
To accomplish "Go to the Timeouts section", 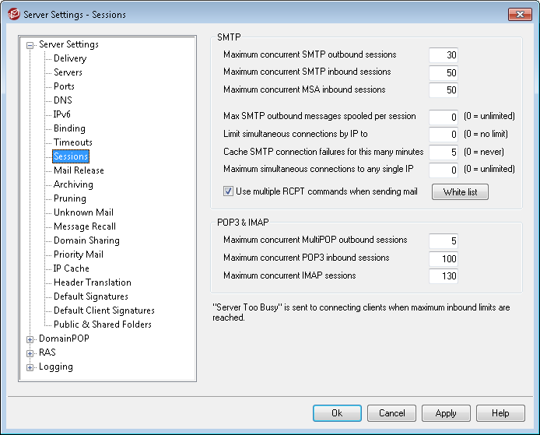I will tap(72, 142).
